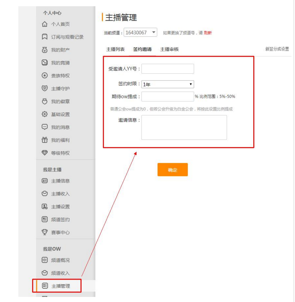Open 订阅与观看记录 bookmark icon
The width and height of the screenshot is (295, 302).
pos(44,37)
